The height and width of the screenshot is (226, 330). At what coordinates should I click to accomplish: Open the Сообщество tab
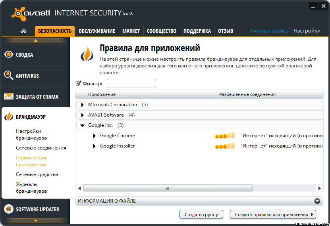click(x=161, y=31)
